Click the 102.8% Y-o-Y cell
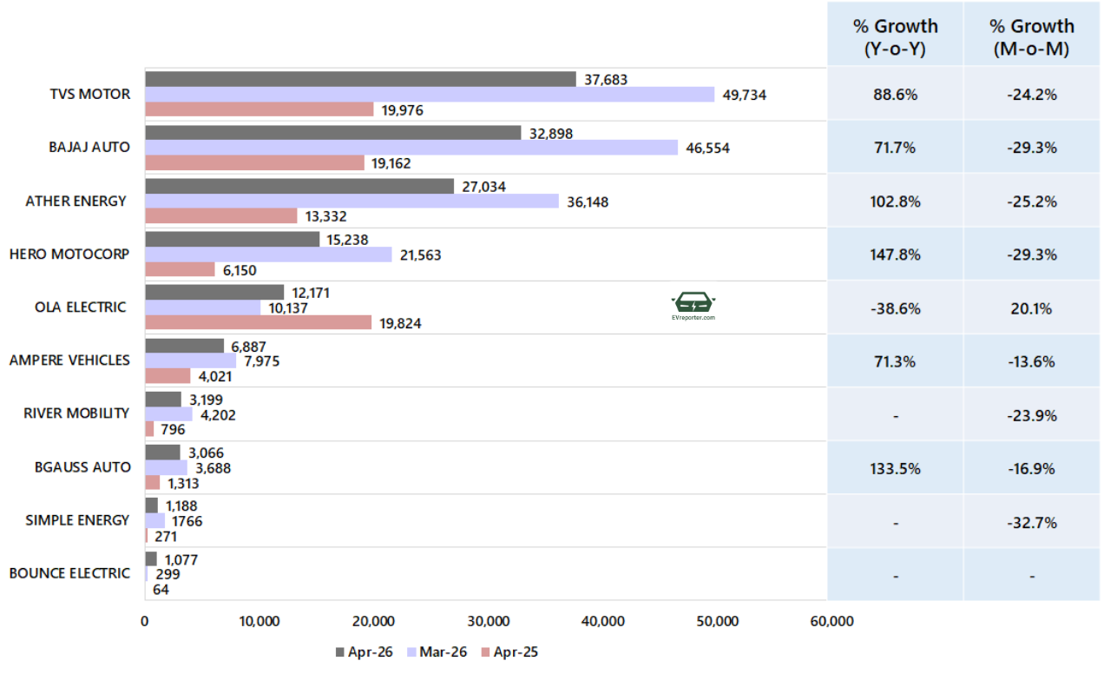 pos(895,202)
